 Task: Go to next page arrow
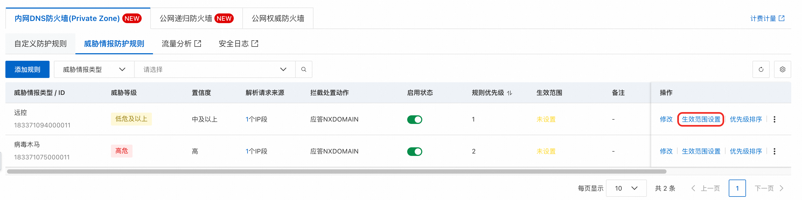point(781,188)
